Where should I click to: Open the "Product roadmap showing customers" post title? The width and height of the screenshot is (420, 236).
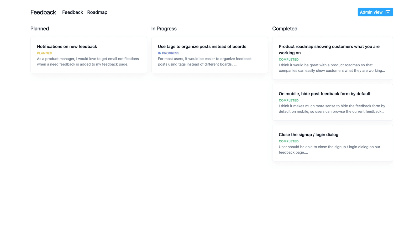pyautogui.click(x=329, y=50)
